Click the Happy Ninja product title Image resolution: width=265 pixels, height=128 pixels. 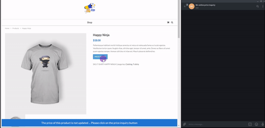pos(101,35)
